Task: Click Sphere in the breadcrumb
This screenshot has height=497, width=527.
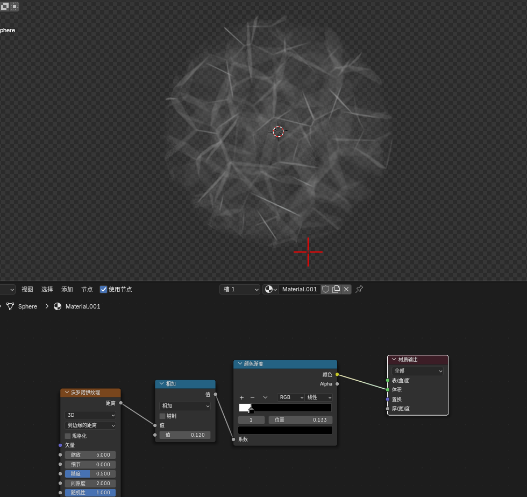Action: point(27,306)
